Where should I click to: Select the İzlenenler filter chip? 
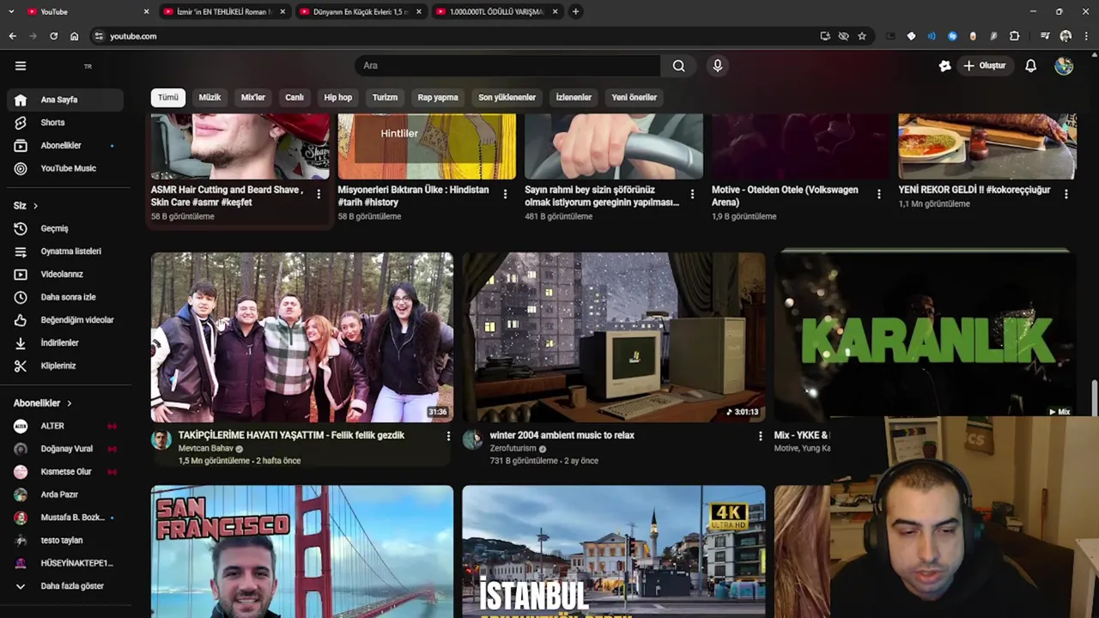[574, 98]
